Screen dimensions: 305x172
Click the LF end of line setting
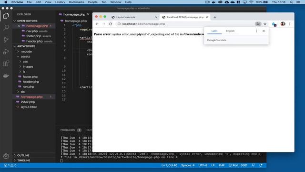coord(213,165)
